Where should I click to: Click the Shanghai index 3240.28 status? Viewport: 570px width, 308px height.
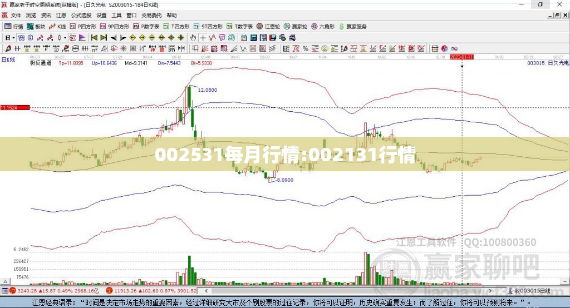tap(54, 291)
